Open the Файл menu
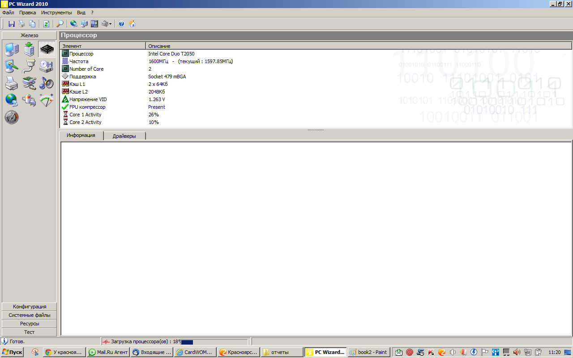 point(8,13)
